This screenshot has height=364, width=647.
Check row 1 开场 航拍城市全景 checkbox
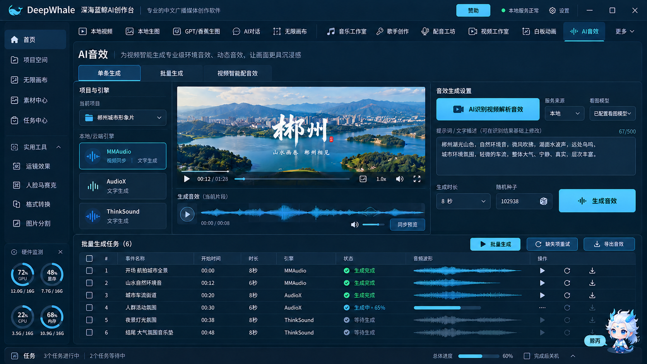tap(89, 271)
